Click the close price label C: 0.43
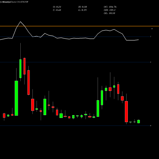159x159 pixels. click(57, 10)
